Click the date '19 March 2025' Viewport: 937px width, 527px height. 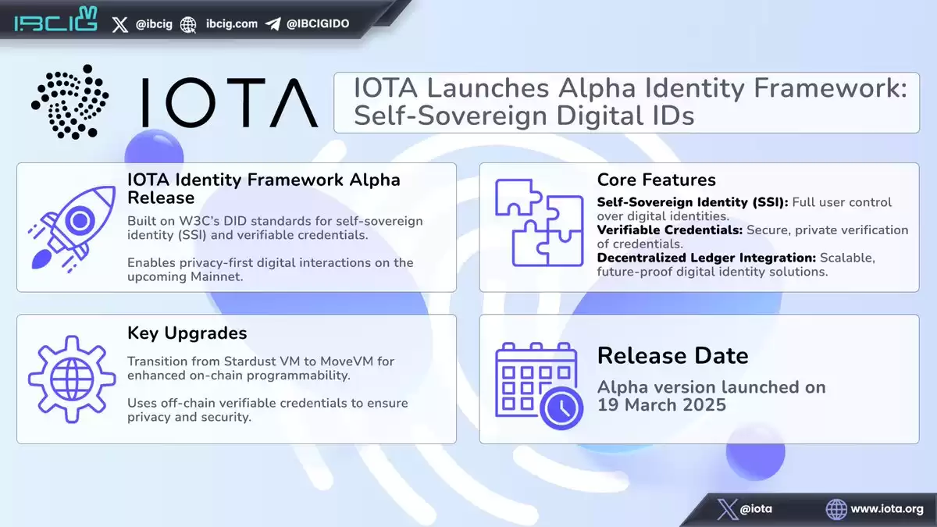point(661,406)
